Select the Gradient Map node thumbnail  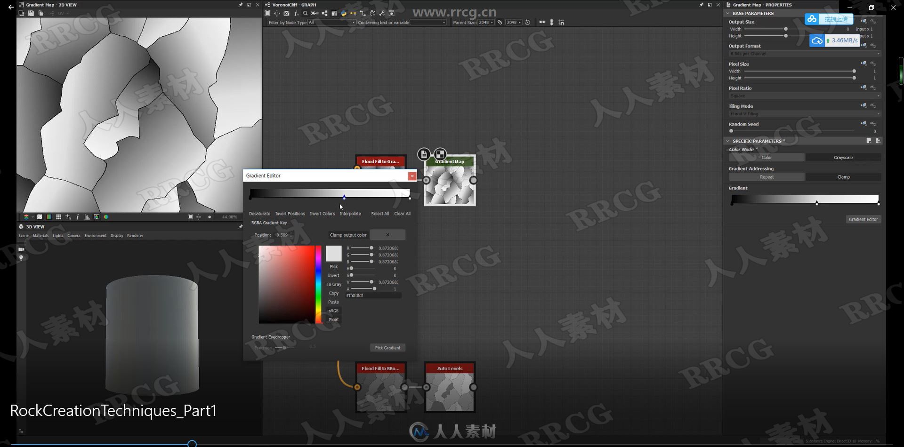(450, 185)
